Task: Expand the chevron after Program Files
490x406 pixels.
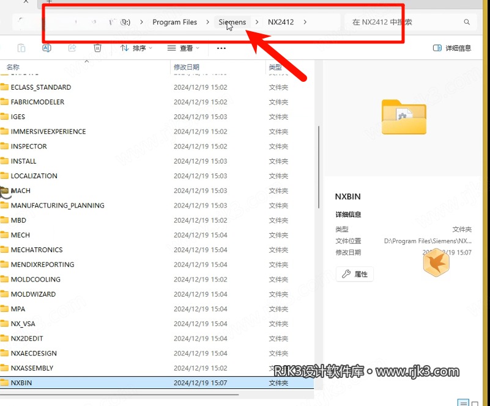Action: click(x=207, y=22)
